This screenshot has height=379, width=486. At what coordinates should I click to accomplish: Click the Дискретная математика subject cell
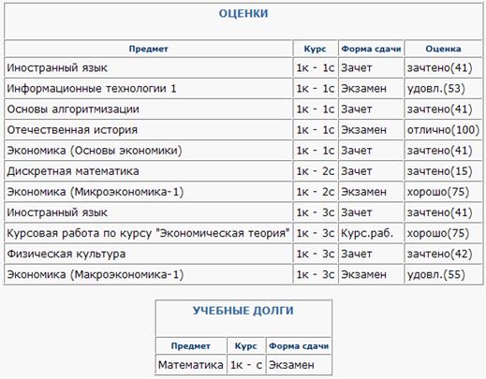[149, 171]
